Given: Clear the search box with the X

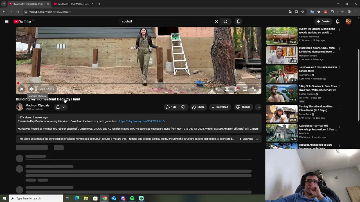Looking at the screenshot, I should [x=217, y=21].
